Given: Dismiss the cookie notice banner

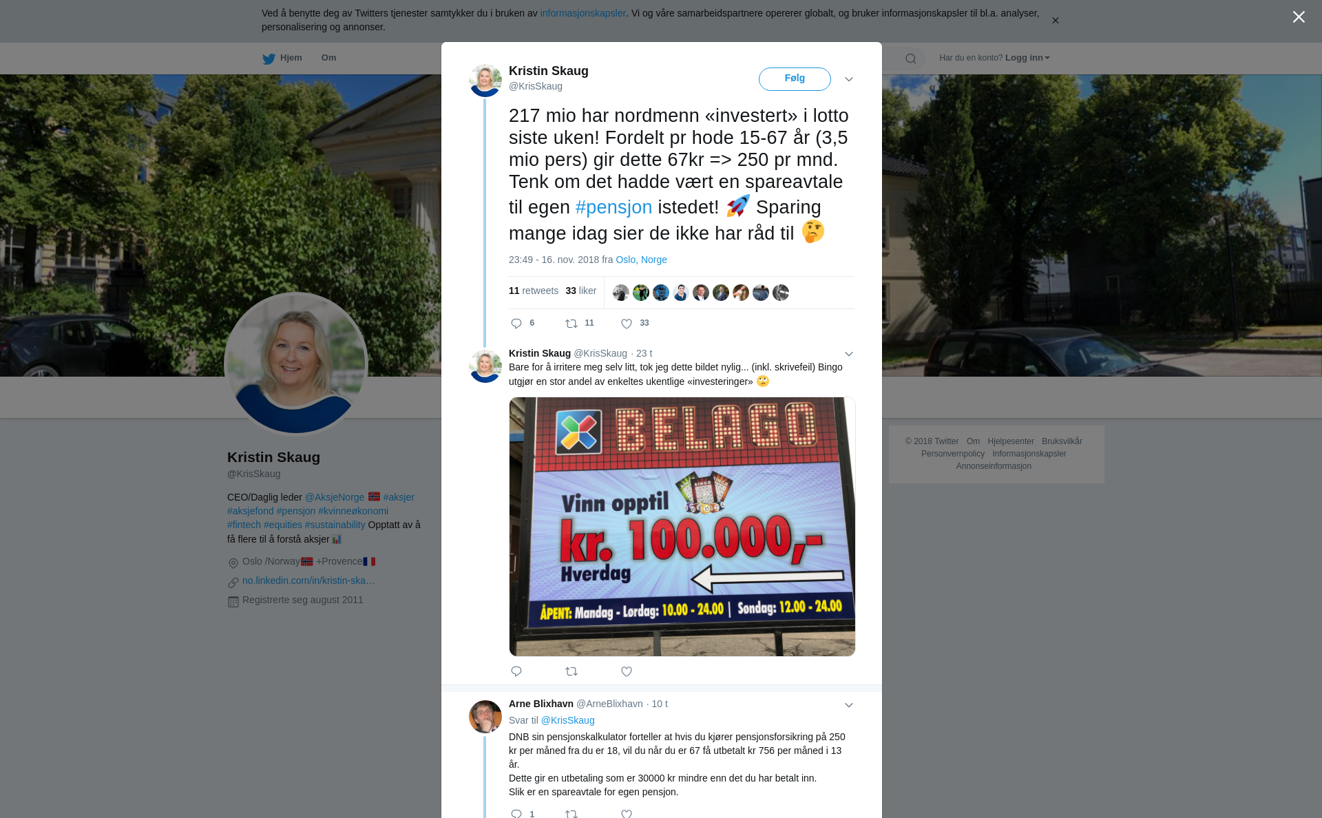Looking at the screenshot, I should pyautogui.click(x=1055, y=21).
